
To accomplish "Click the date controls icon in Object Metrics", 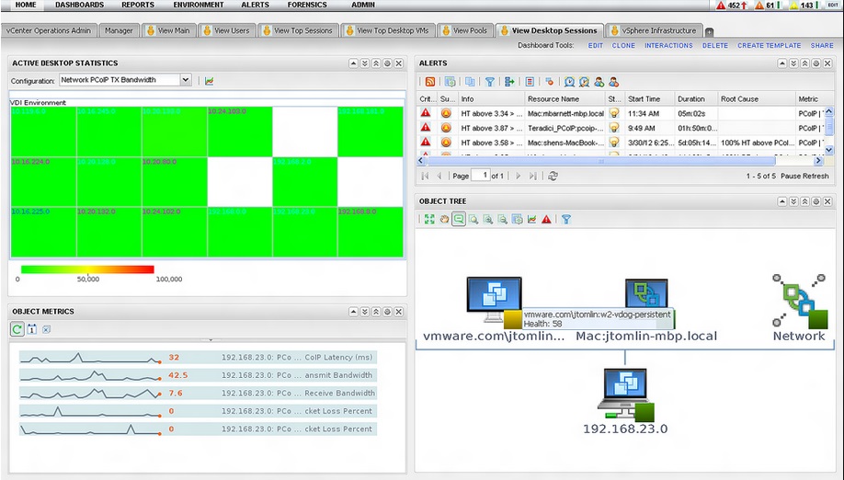I will click(32, 329).
